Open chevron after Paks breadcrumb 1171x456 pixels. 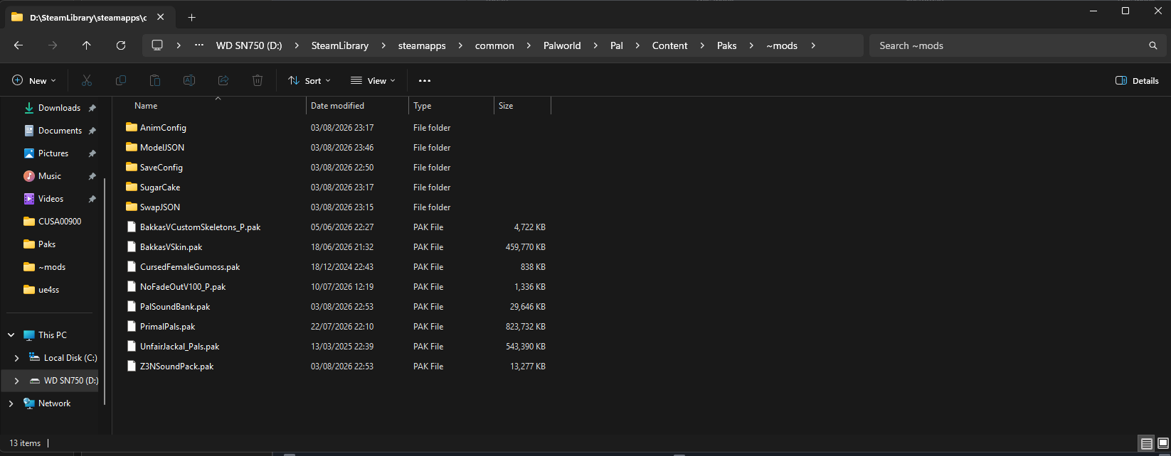(751, 45)
